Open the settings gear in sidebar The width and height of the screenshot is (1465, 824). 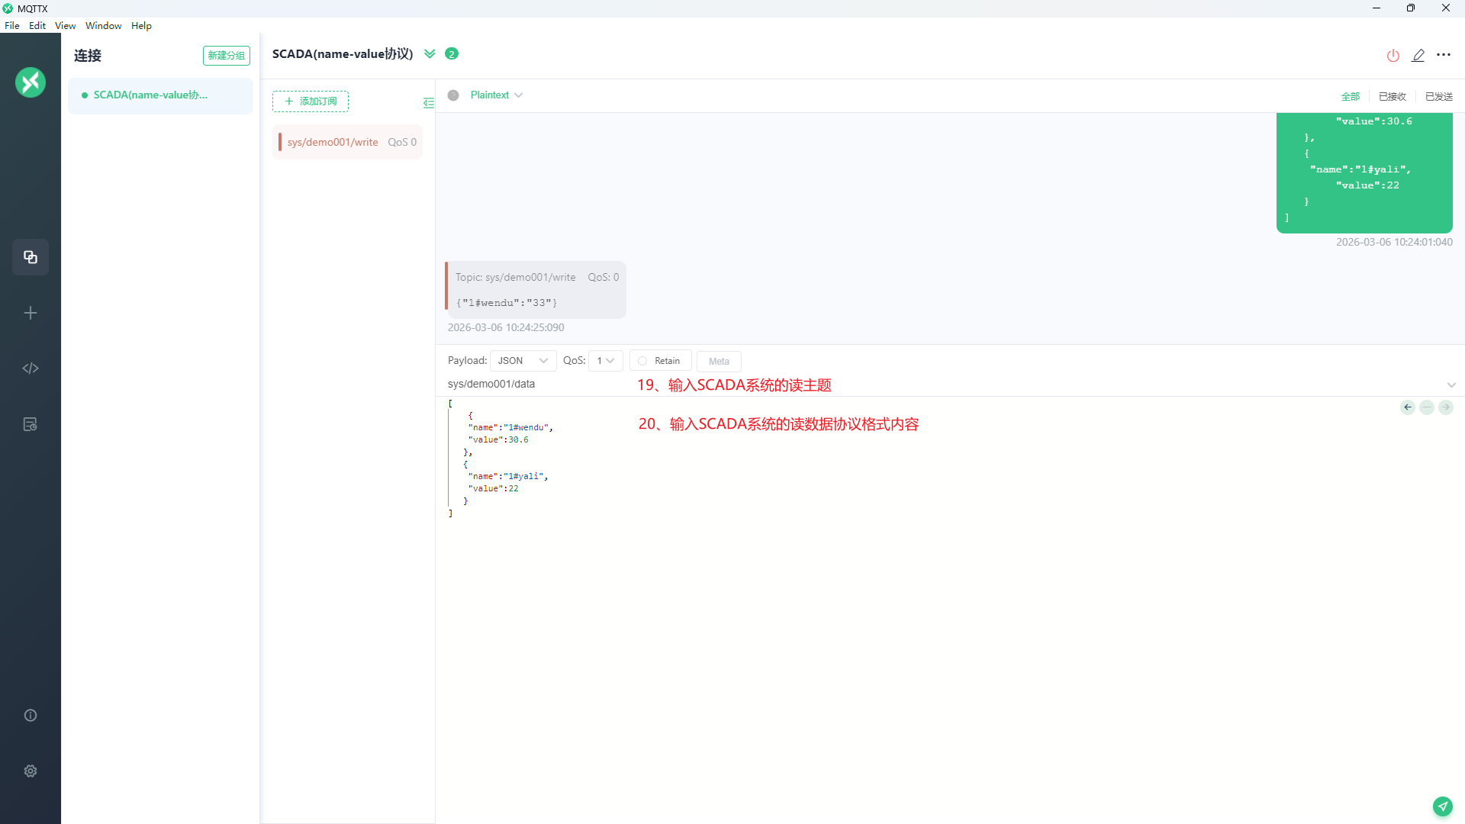(31, 771)
